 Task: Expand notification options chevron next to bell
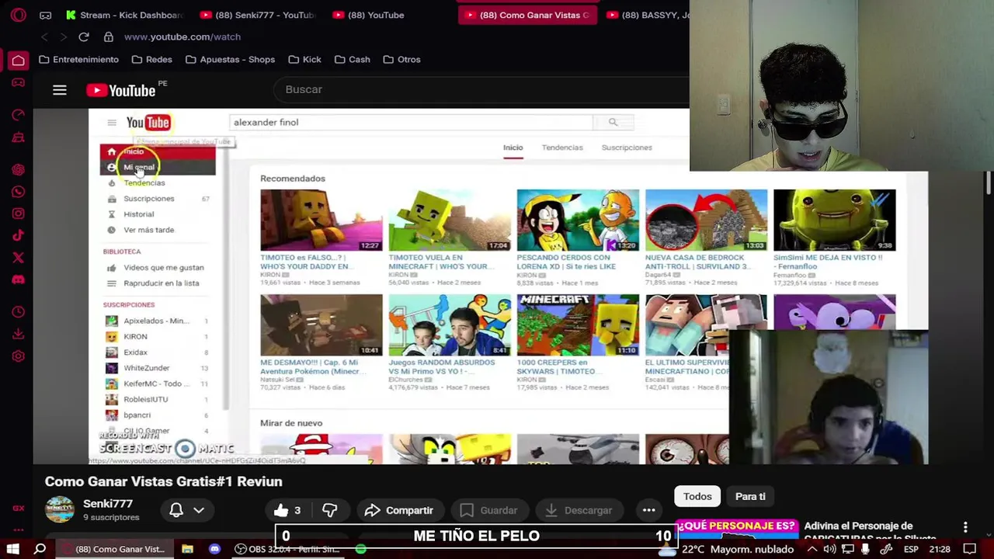199,510
